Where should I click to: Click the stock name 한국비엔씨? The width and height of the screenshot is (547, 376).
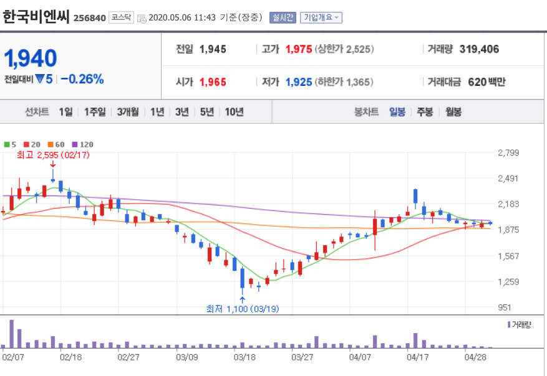36,17
